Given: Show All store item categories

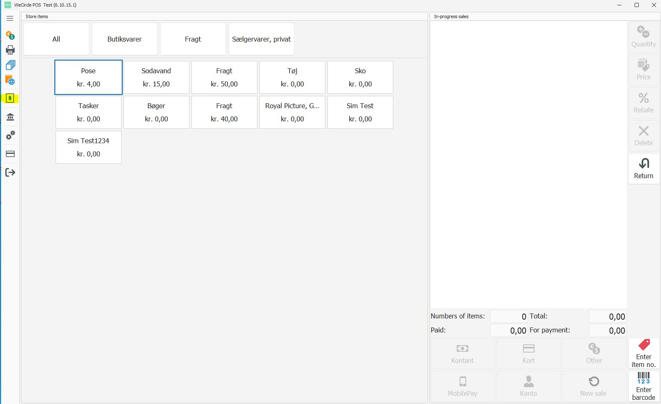Looking at the screenshot, I should tap(56, 39).
